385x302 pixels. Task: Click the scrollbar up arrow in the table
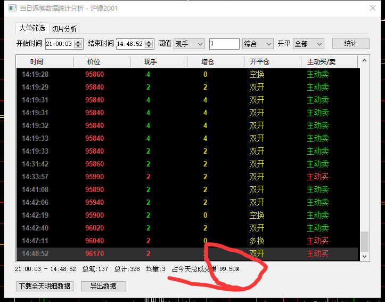[365, 59]
